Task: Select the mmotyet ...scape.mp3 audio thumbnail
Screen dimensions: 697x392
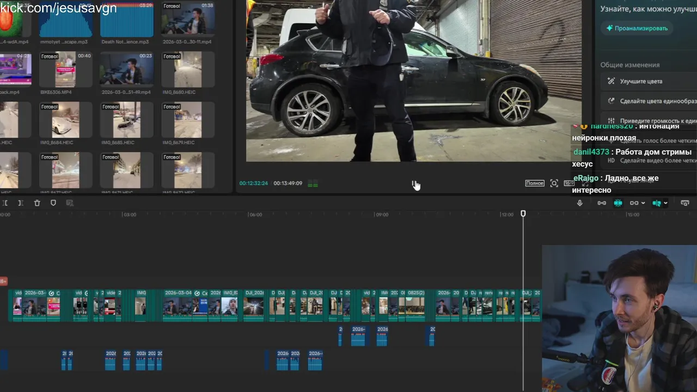Action: (x=65, y=20)
